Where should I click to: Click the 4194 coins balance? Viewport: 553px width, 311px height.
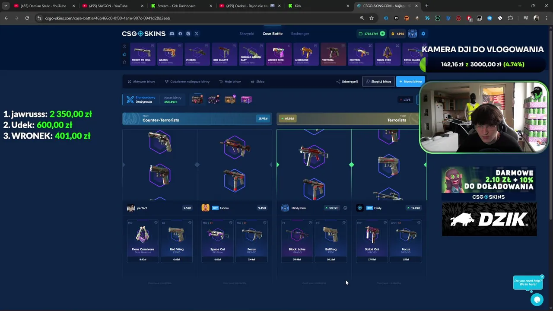pos(398,34)
